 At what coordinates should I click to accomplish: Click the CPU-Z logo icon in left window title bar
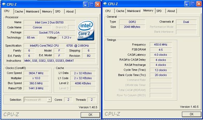point(4,4)
